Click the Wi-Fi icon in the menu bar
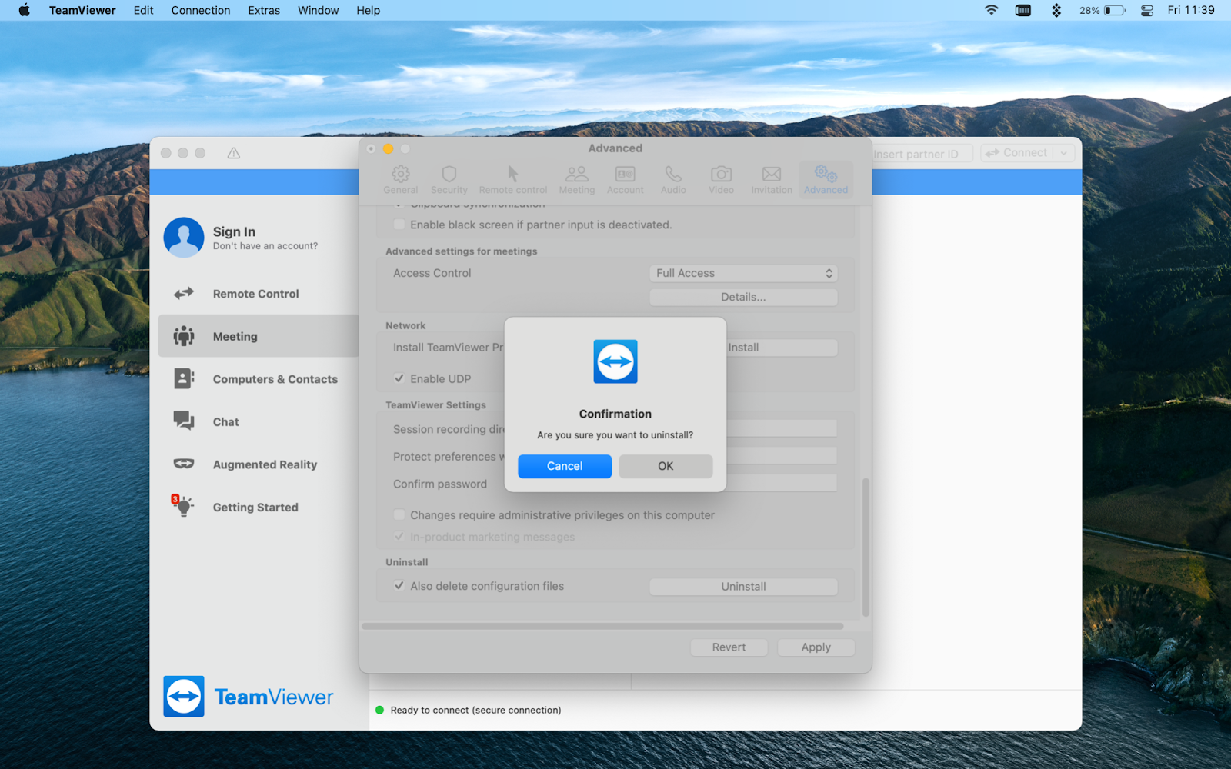The image size is (1231, 769). point(992,10)
